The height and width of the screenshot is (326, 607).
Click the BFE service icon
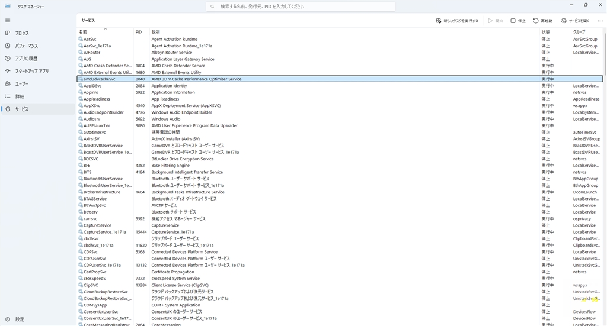[x=81, y=165]
